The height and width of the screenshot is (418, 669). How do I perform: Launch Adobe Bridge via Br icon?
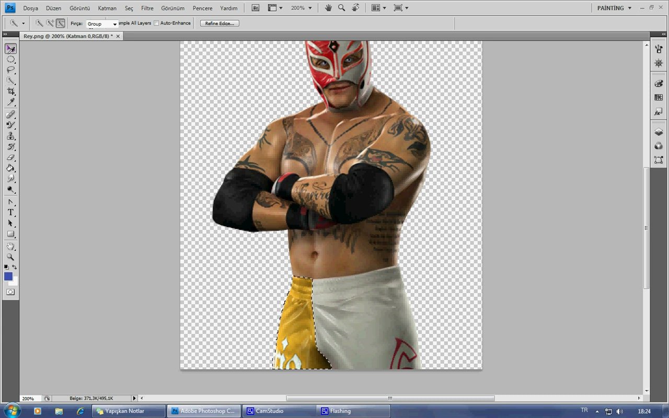[x=256, y=8]
